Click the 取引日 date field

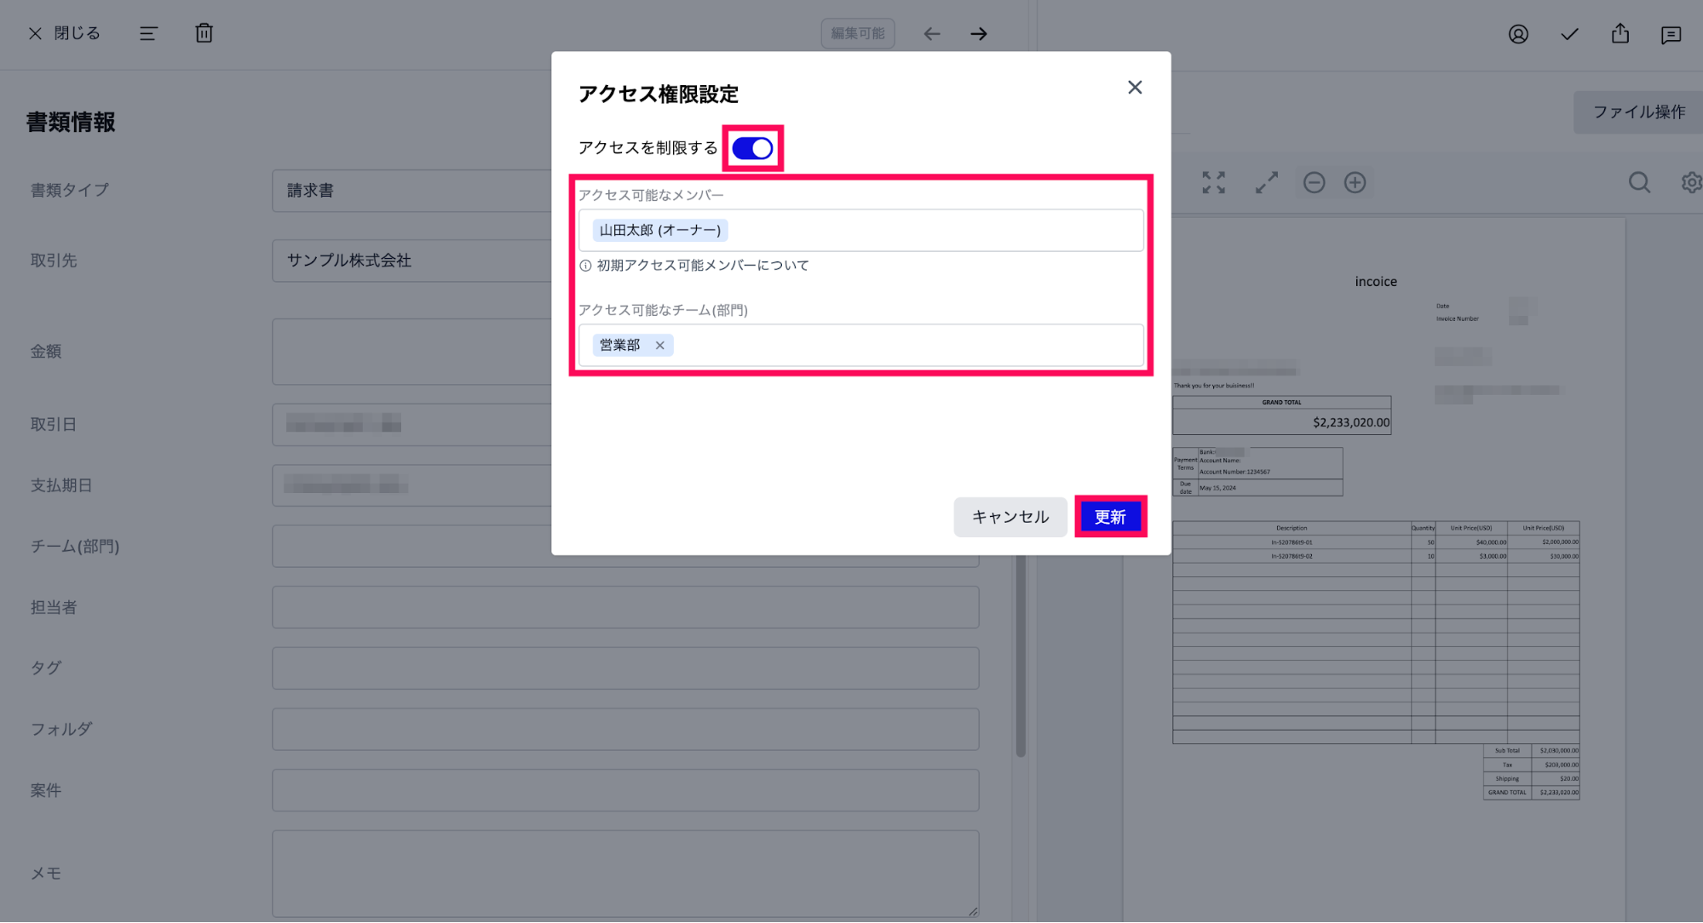[x=412, y=424]
